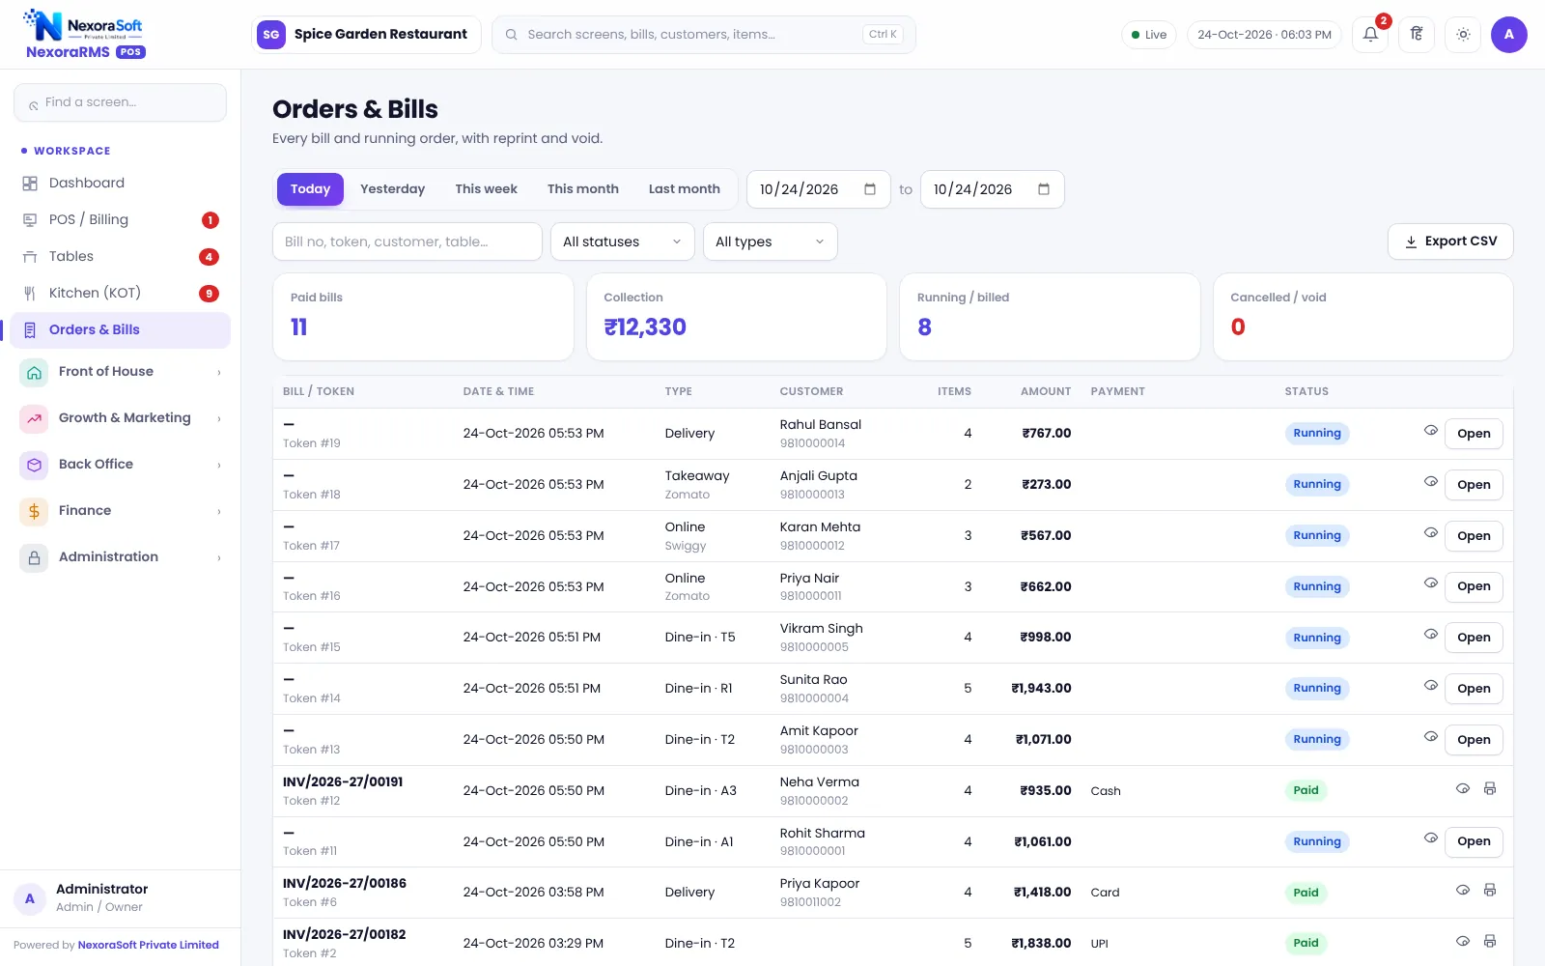Open the Tables screen

pos(120,256)
